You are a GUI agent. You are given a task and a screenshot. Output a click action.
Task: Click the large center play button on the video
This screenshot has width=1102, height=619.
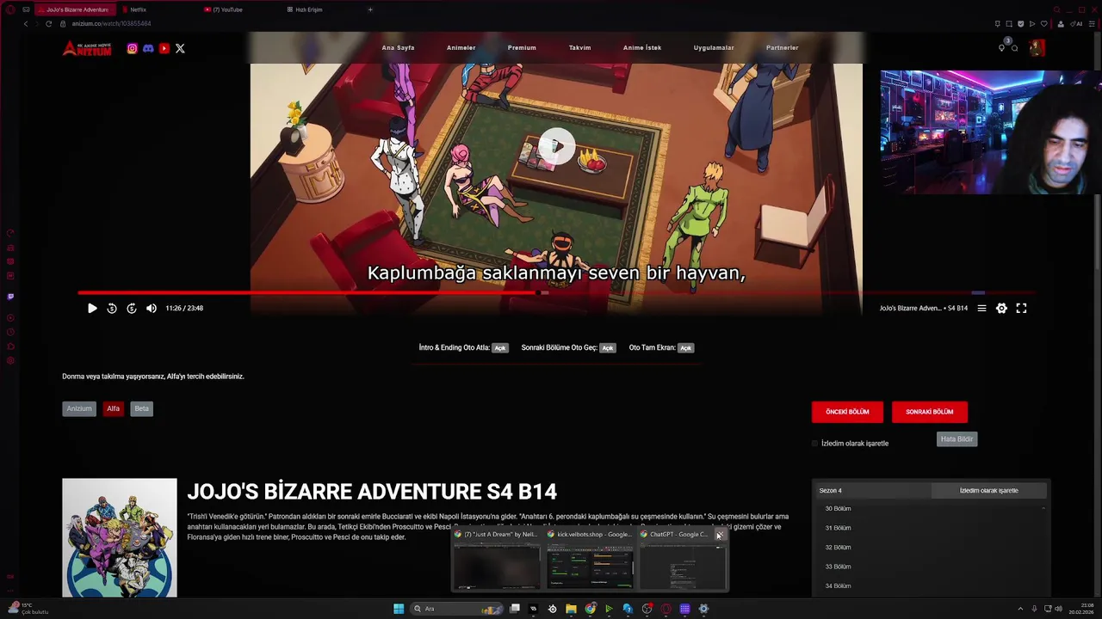pyautogui.click(x=557, y=146)
